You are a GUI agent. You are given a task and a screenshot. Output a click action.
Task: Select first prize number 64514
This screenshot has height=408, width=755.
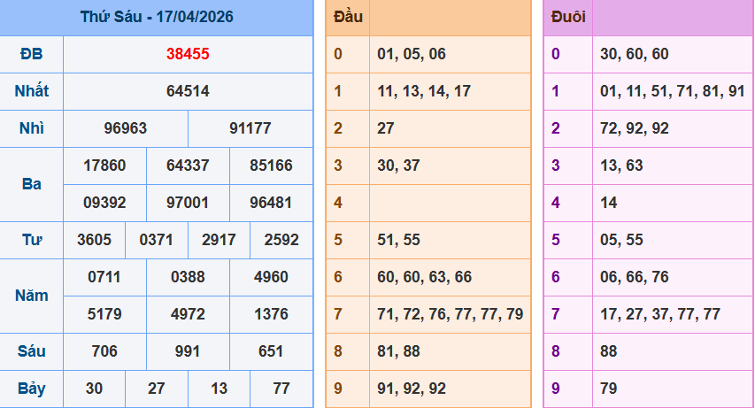(188, 91)
